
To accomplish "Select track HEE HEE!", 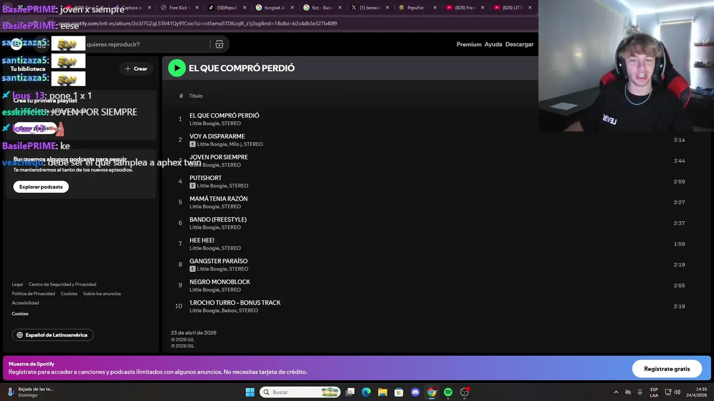I will (x=201, y=241).
